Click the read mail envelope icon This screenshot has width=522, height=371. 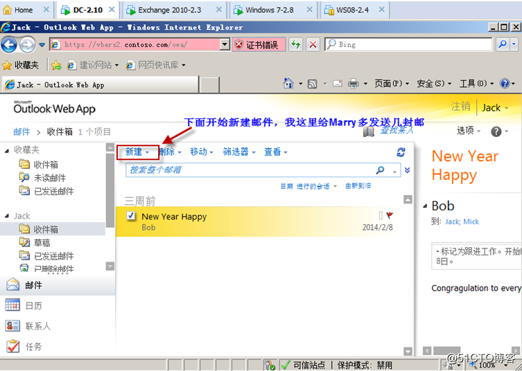[337, 84]
